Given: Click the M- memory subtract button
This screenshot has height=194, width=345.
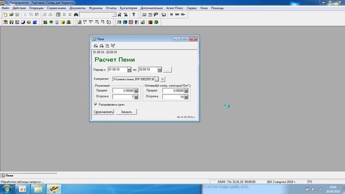Looking at the screenshot, I should pos(183,15).
